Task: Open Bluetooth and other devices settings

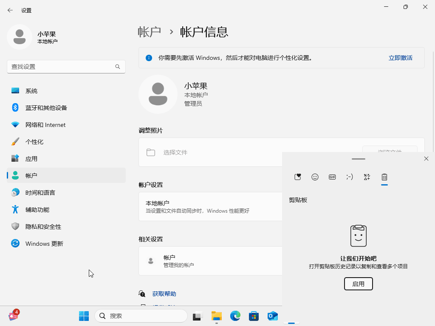Action: click(66, 107)
